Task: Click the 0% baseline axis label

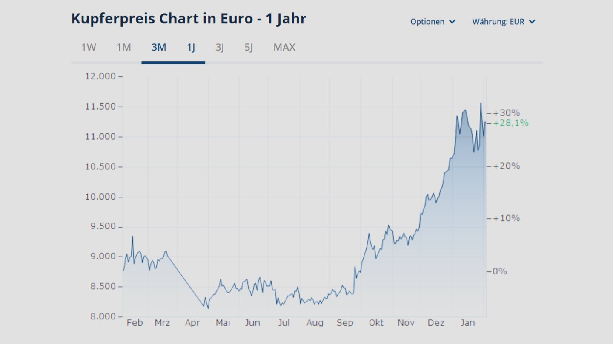Action: tap(499, 271)
